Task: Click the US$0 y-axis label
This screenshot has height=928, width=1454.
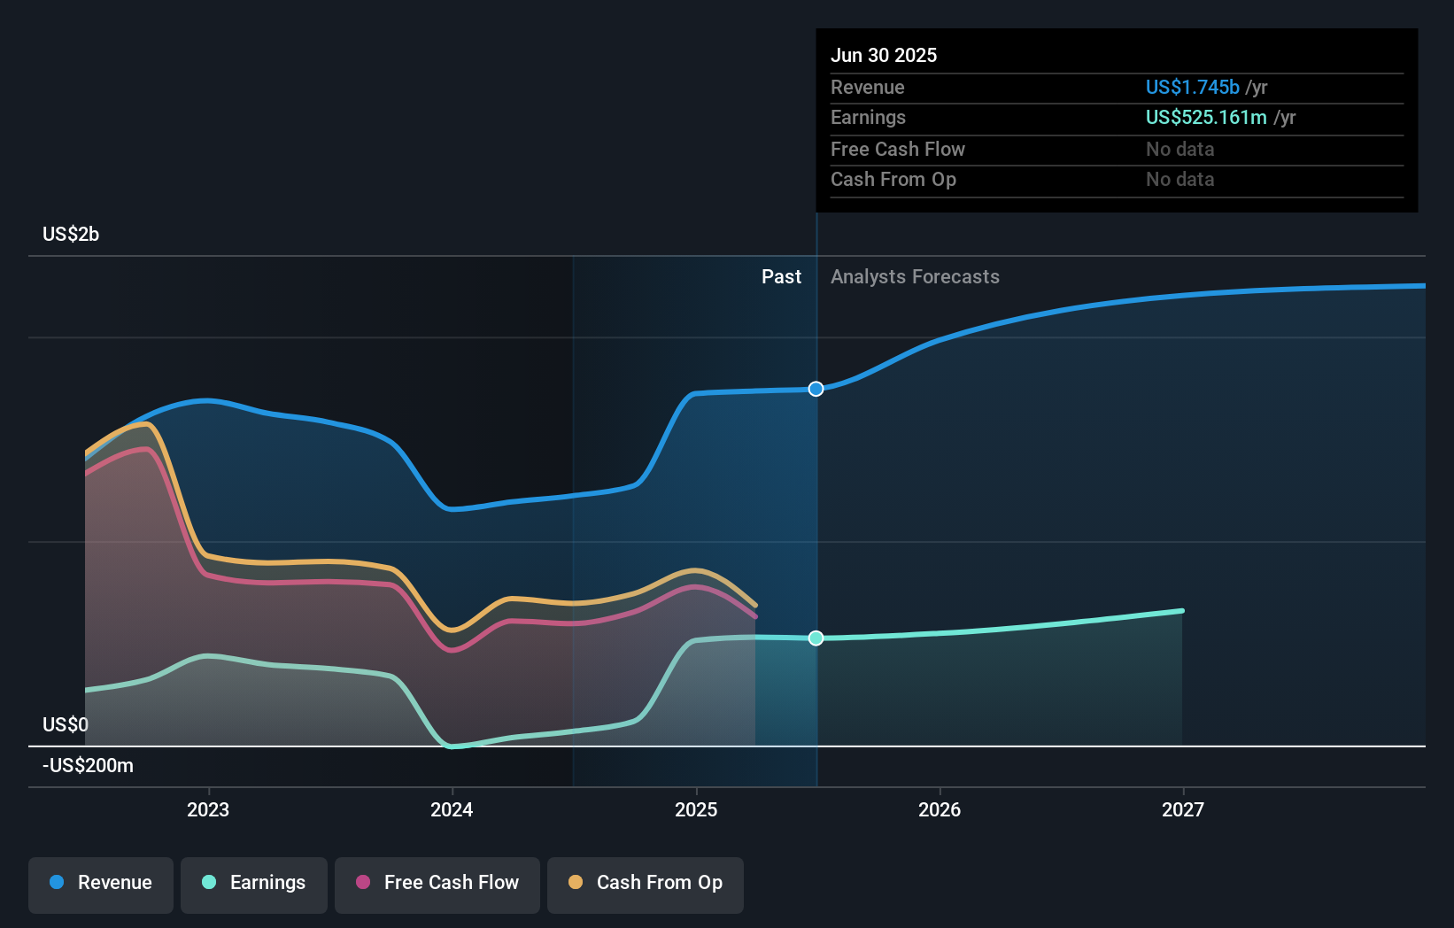Action: click(x=66, y=724)
